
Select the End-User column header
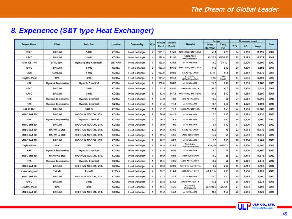pyautogui.click(x=89, y=44)
